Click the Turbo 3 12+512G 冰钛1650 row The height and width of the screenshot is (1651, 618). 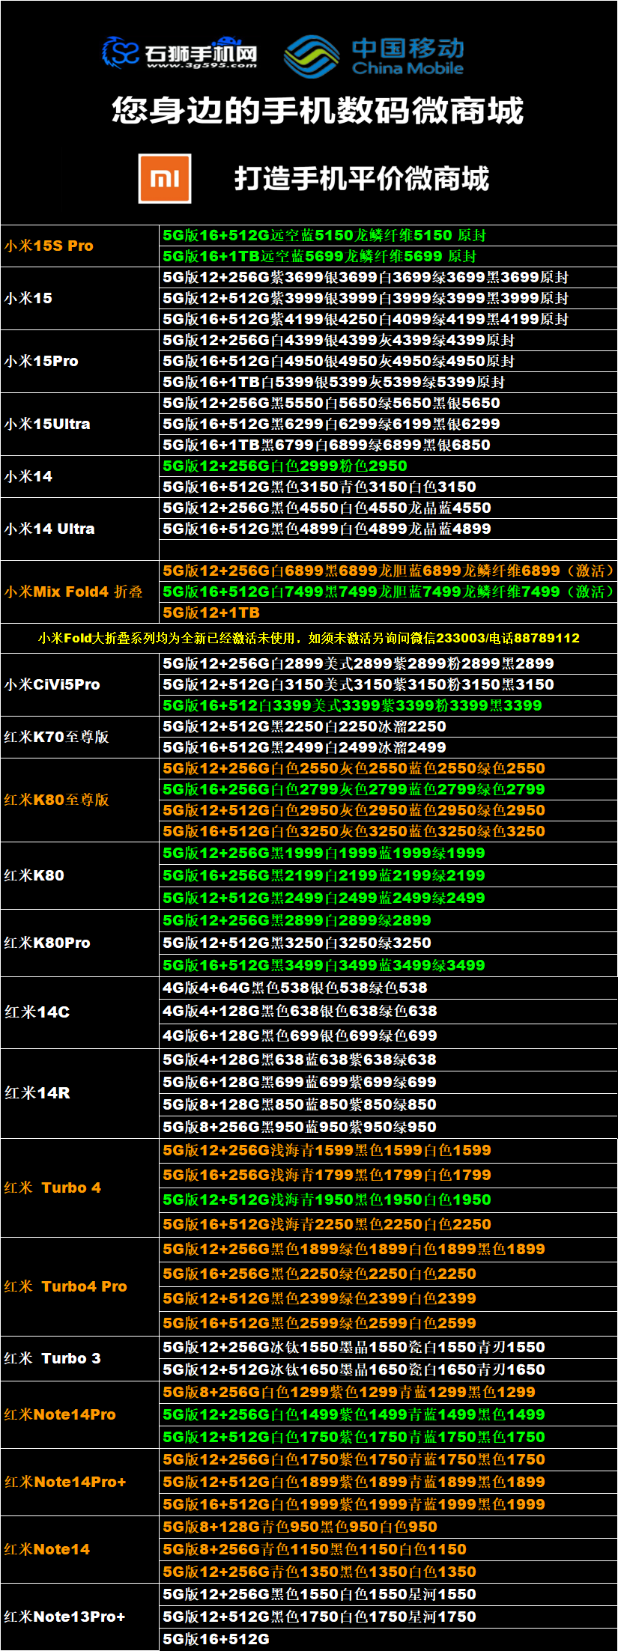(389, 1369)
